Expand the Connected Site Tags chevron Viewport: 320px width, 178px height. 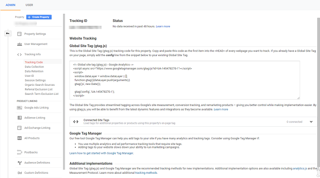click(x=311, y=122)
